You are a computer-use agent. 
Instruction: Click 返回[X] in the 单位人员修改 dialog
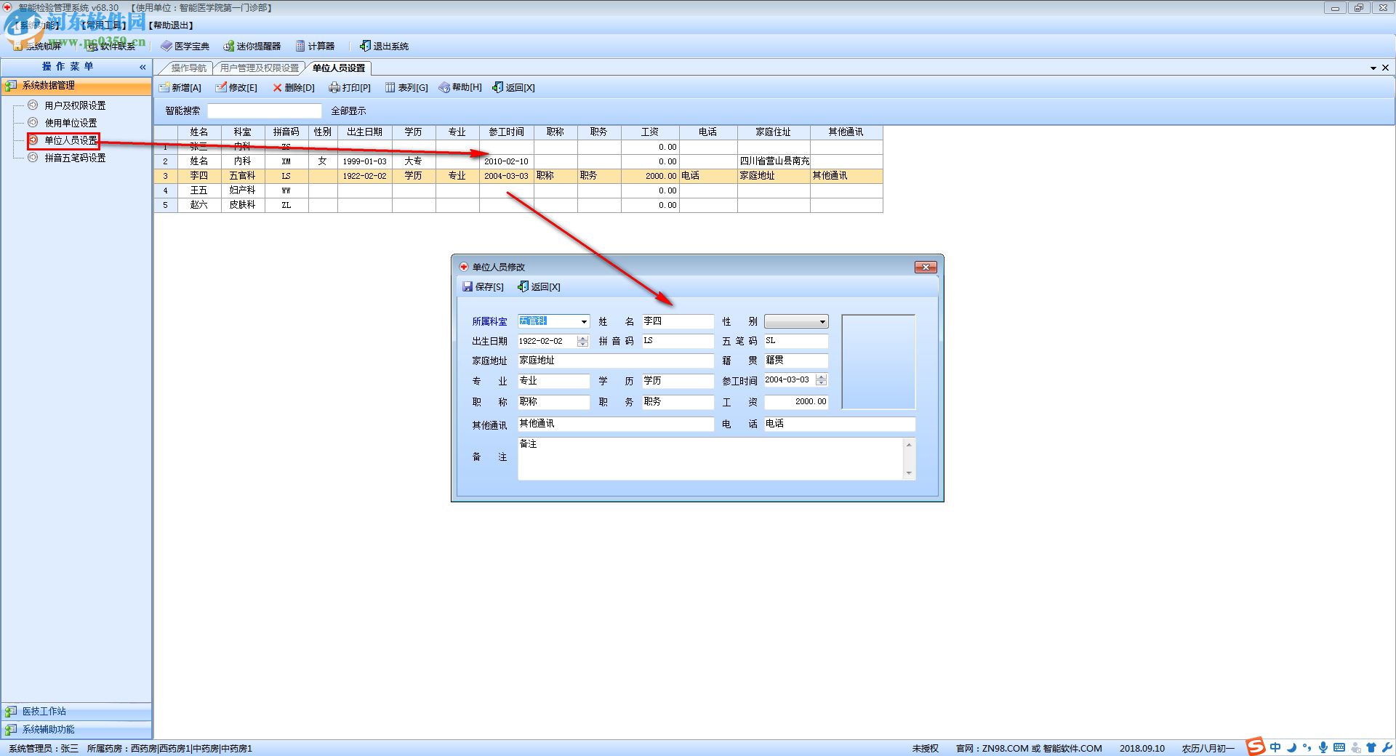coord(539,286)
